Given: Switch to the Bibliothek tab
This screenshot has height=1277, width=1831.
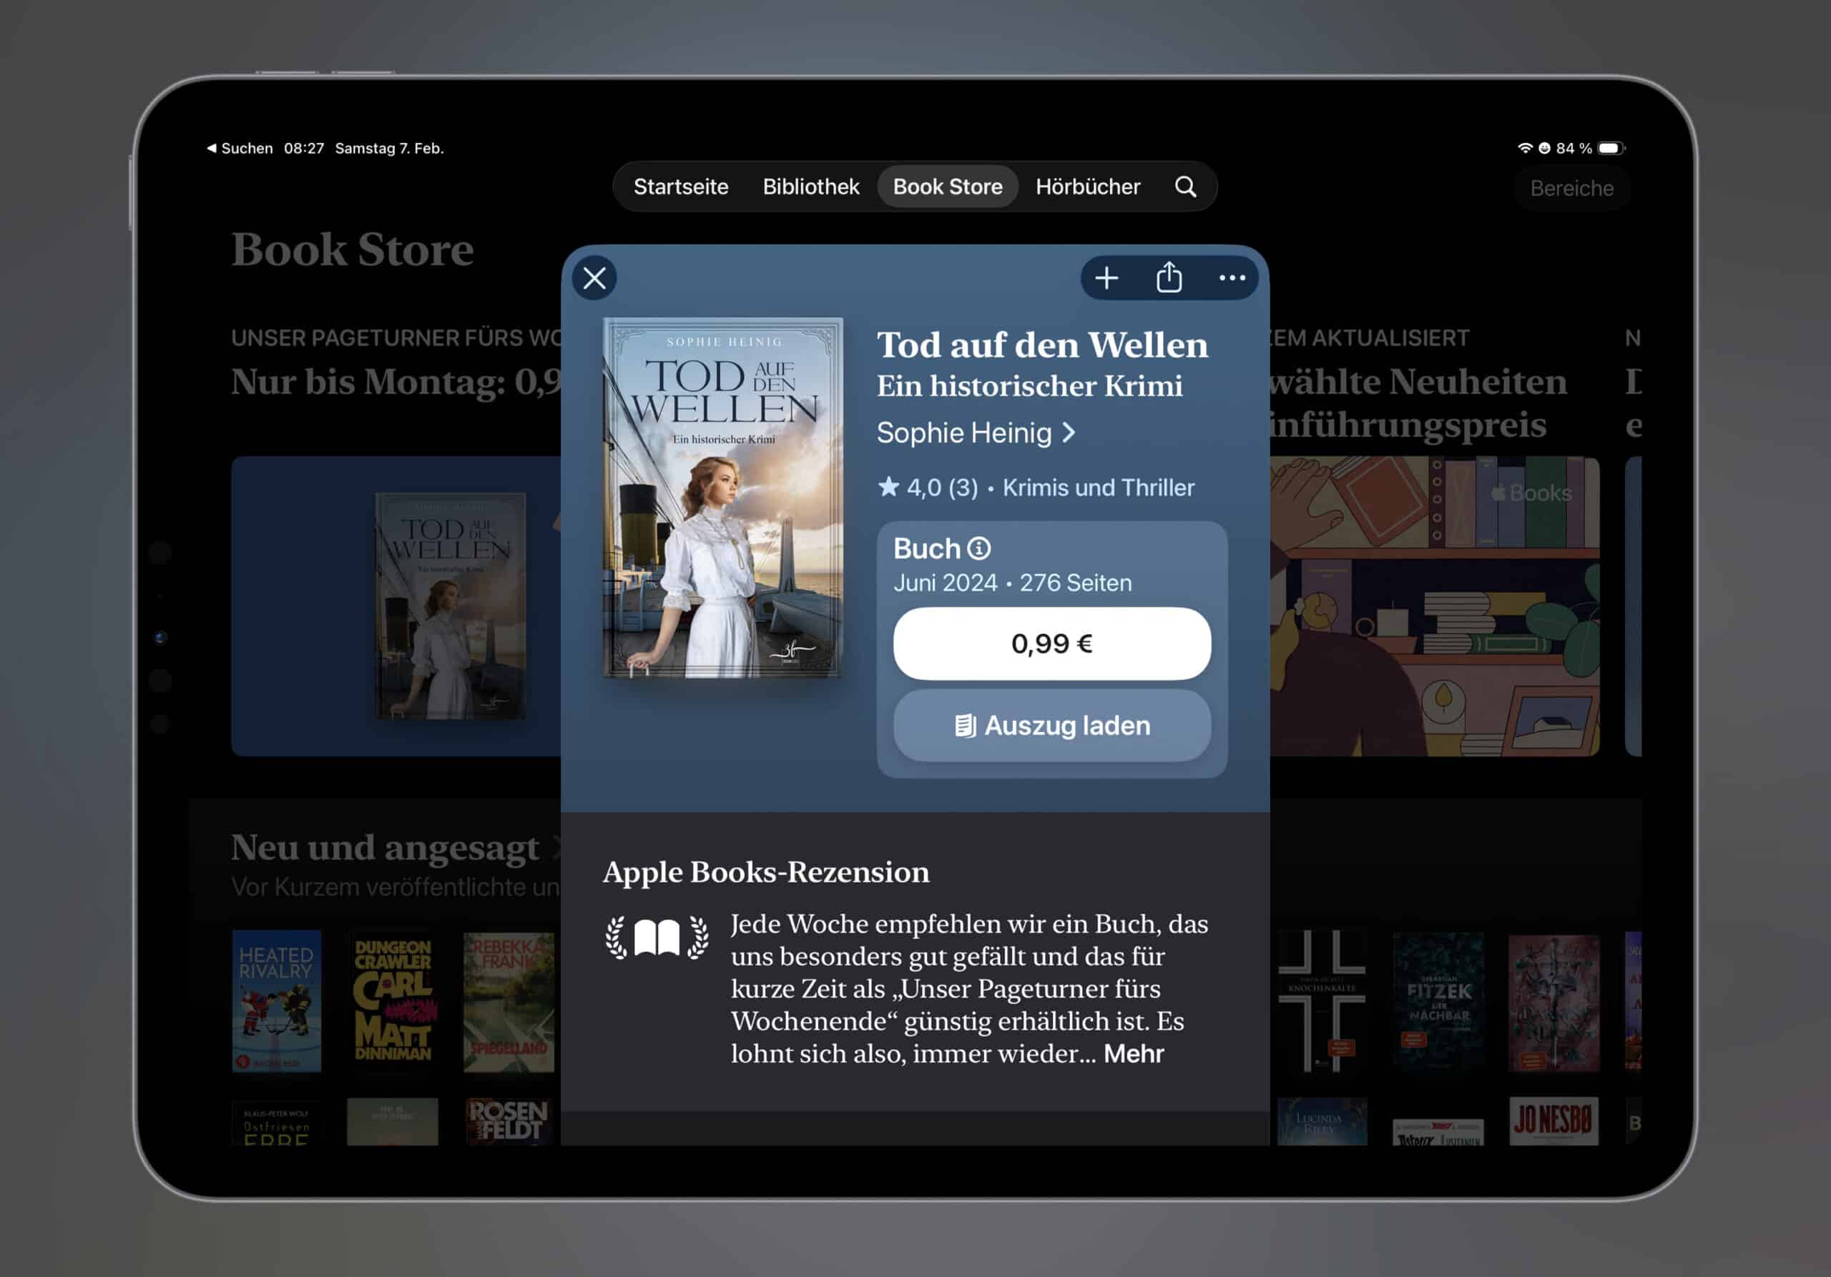Looking at the screenshot, I should (810, 187).
